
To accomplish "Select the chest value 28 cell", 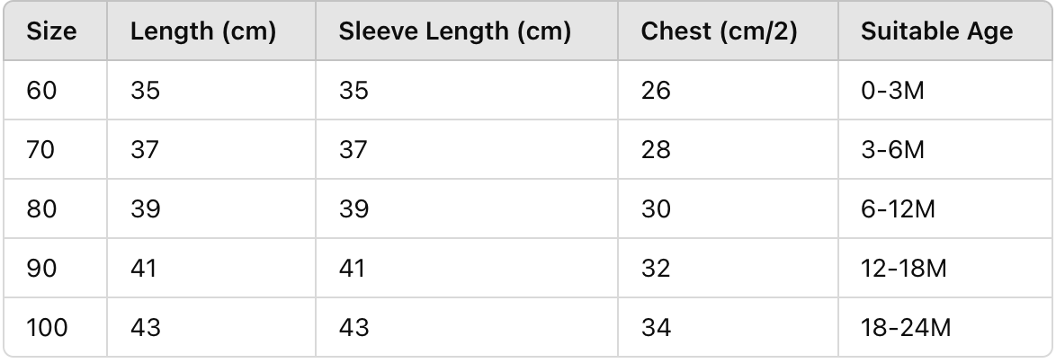I will coord(656,150).
